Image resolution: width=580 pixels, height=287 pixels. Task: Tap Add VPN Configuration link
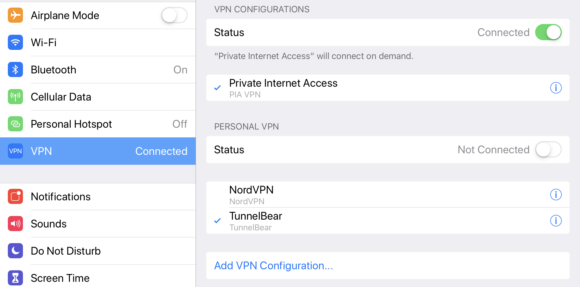[274, 266]
